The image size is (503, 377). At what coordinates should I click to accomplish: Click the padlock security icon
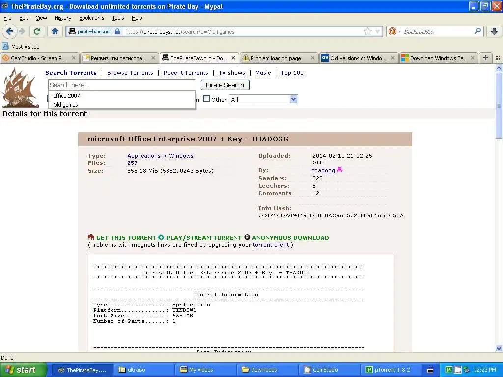pos(117,31)
